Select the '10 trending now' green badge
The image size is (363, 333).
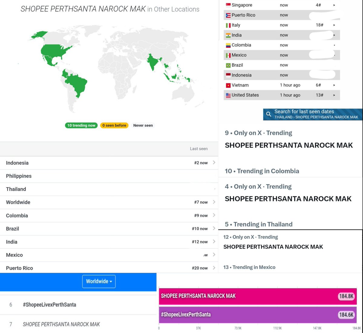81,125
